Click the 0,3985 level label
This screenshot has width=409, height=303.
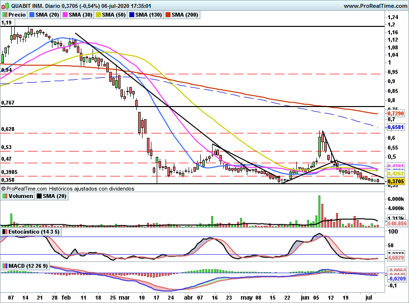9,173
